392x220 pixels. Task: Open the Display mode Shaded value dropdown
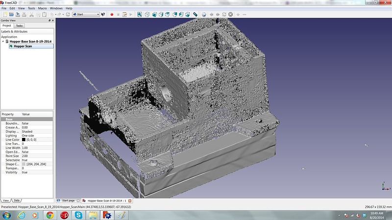pyautogui.click(x=37, y=132)
